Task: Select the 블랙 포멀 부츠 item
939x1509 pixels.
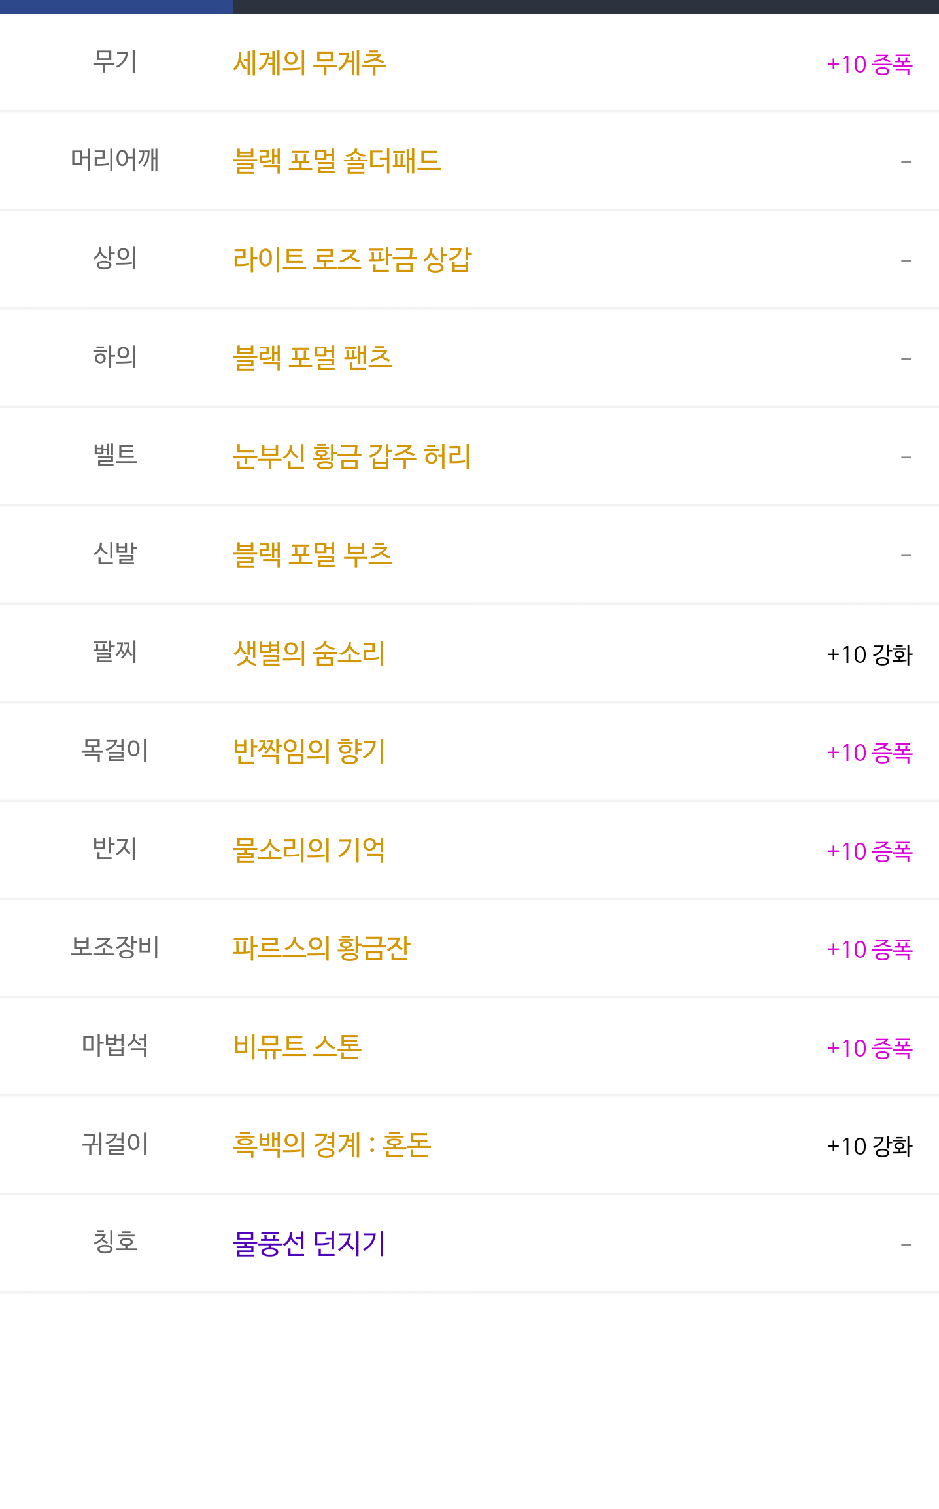Action: tap(313, 554)
